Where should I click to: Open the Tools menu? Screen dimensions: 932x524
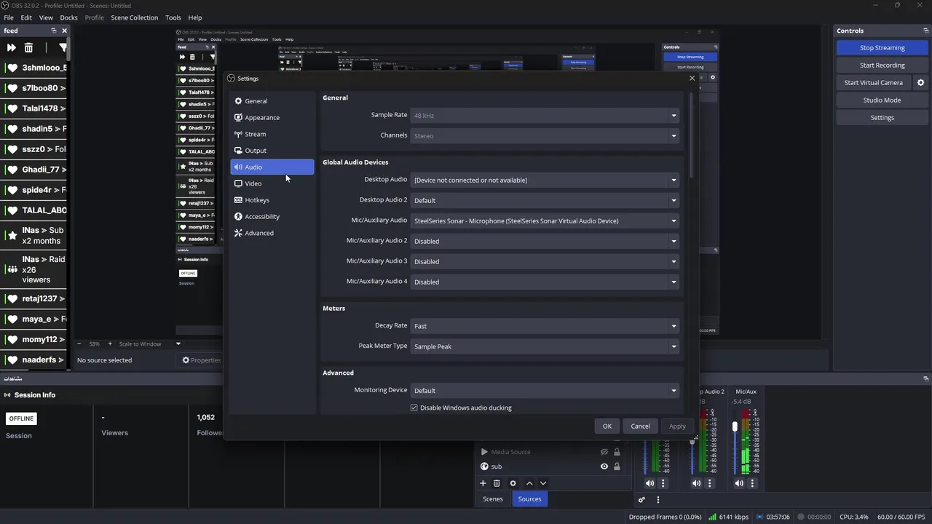point(173,17)
